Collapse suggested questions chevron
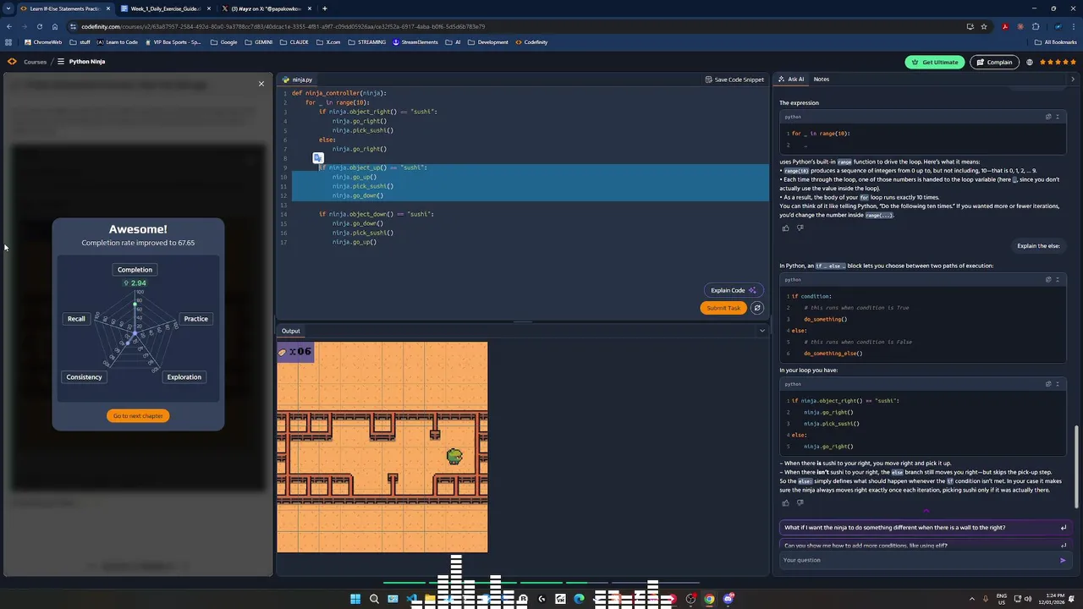Viewport: 1083px width, 609px height. coord(926,512)
